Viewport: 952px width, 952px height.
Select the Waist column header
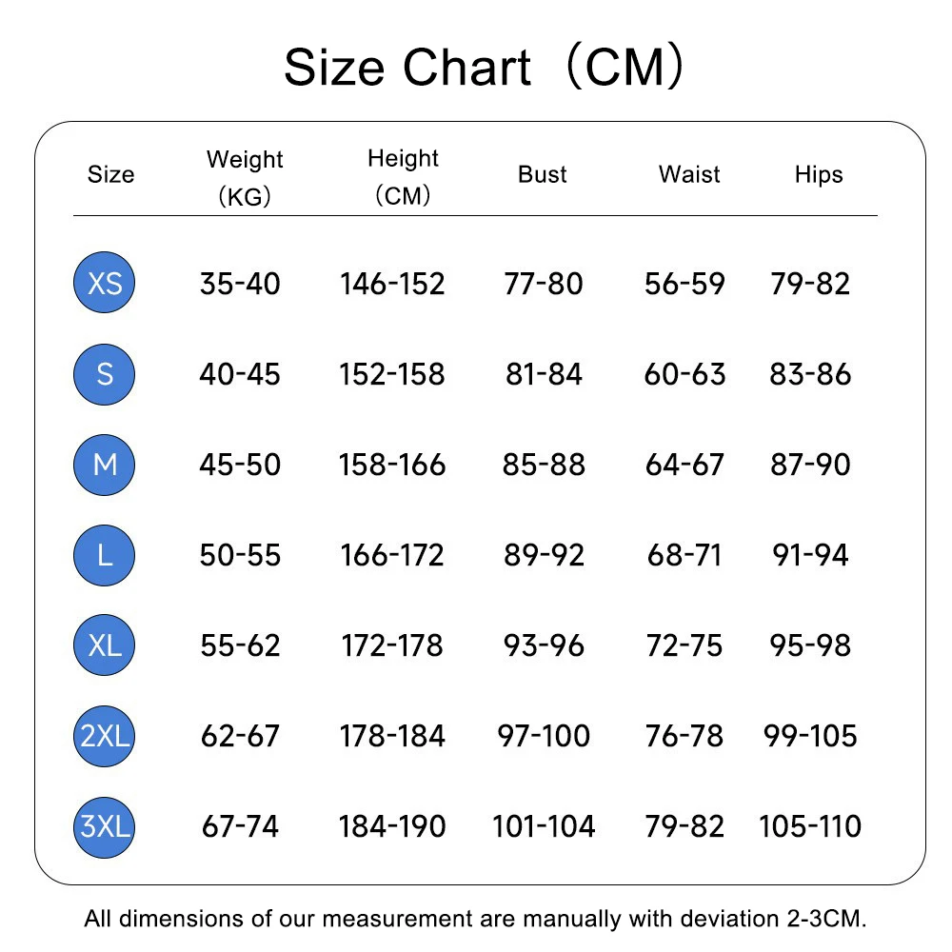689,174
